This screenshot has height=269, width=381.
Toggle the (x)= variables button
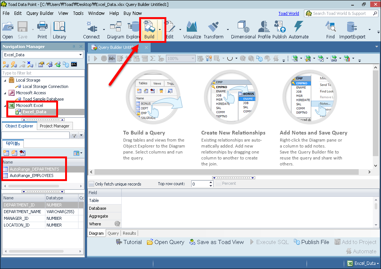(x=112, y=58)
